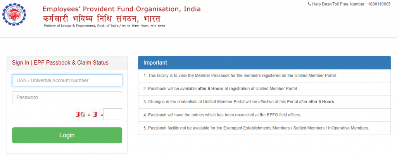Click the Hindi organisation name heading

[x=102, y=19]
